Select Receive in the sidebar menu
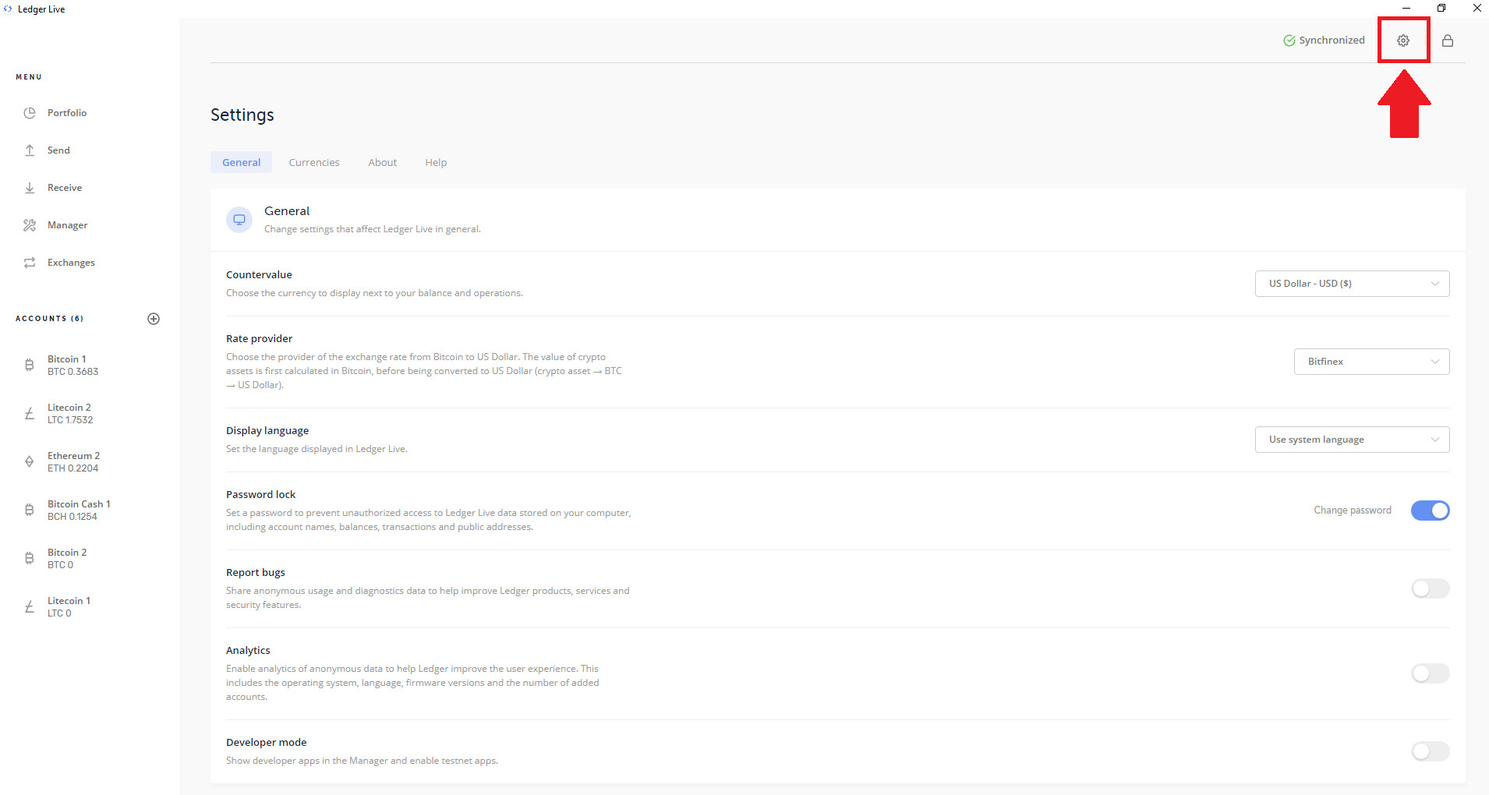 (x=65, y=188)
